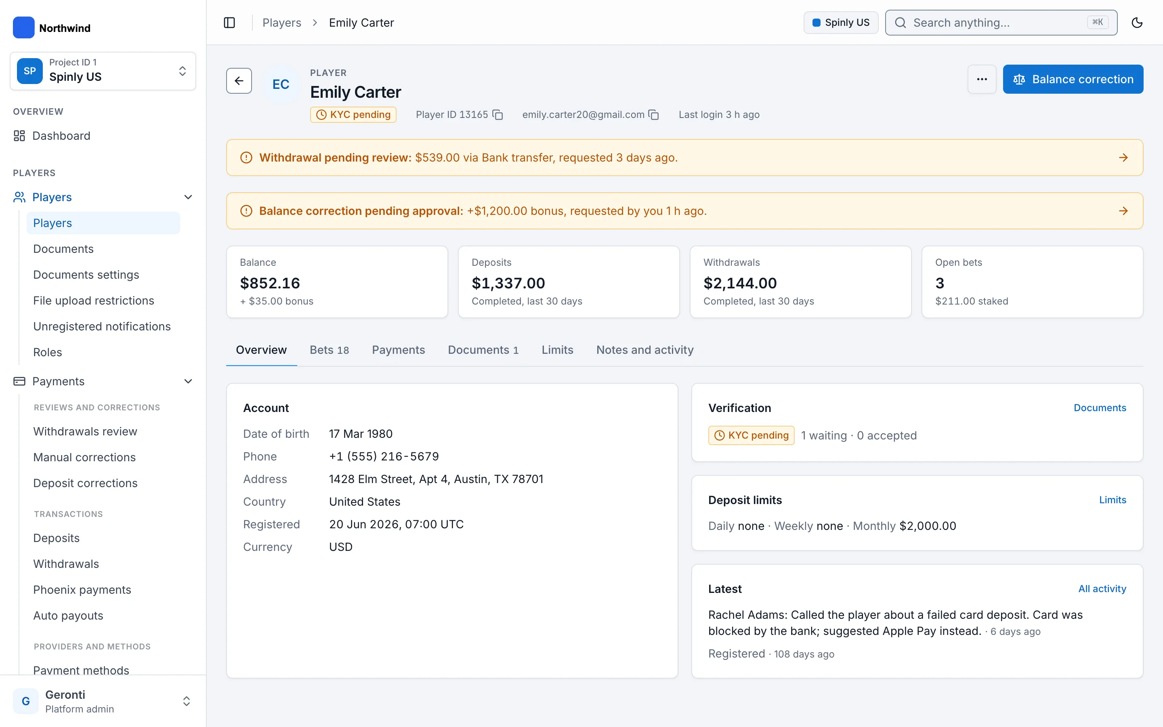Screen dimensions: 1163x727
Task: Open the Spinly US project switcher
Action: [x=103, y=71]
